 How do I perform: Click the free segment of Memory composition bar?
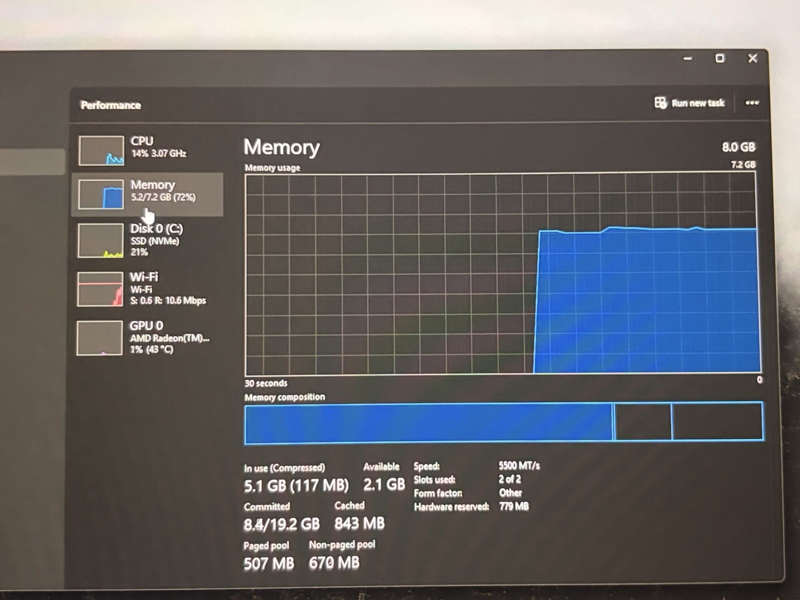point(717,422)
